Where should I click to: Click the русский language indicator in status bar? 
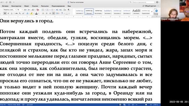point(30,105)
